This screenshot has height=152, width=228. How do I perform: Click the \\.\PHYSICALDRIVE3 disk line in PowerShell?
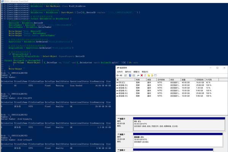[x=14, y=136]
